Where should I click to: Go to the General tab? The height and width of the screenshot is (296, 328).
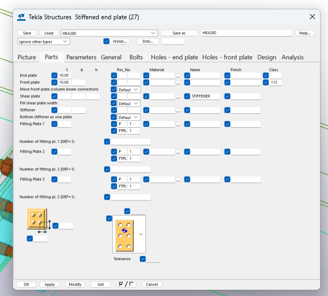point(111,57)
